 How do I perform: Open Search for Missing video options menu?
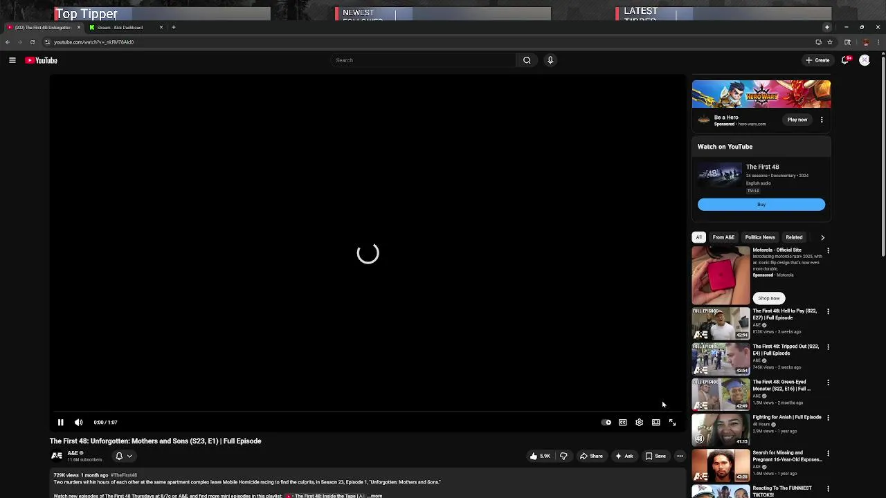pos(828,454)
